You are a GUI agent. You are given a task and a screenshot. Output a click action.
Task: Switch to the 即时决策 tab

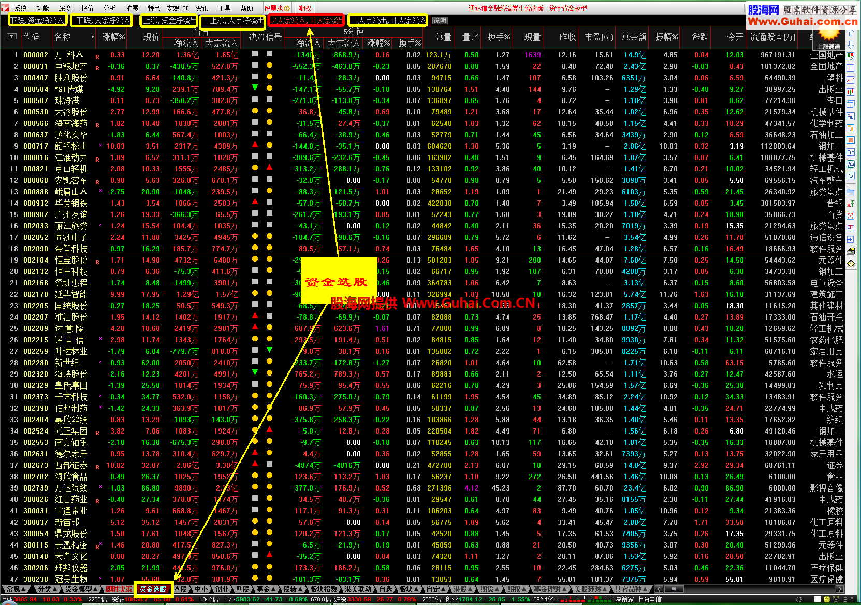click(x=119, y=589)
